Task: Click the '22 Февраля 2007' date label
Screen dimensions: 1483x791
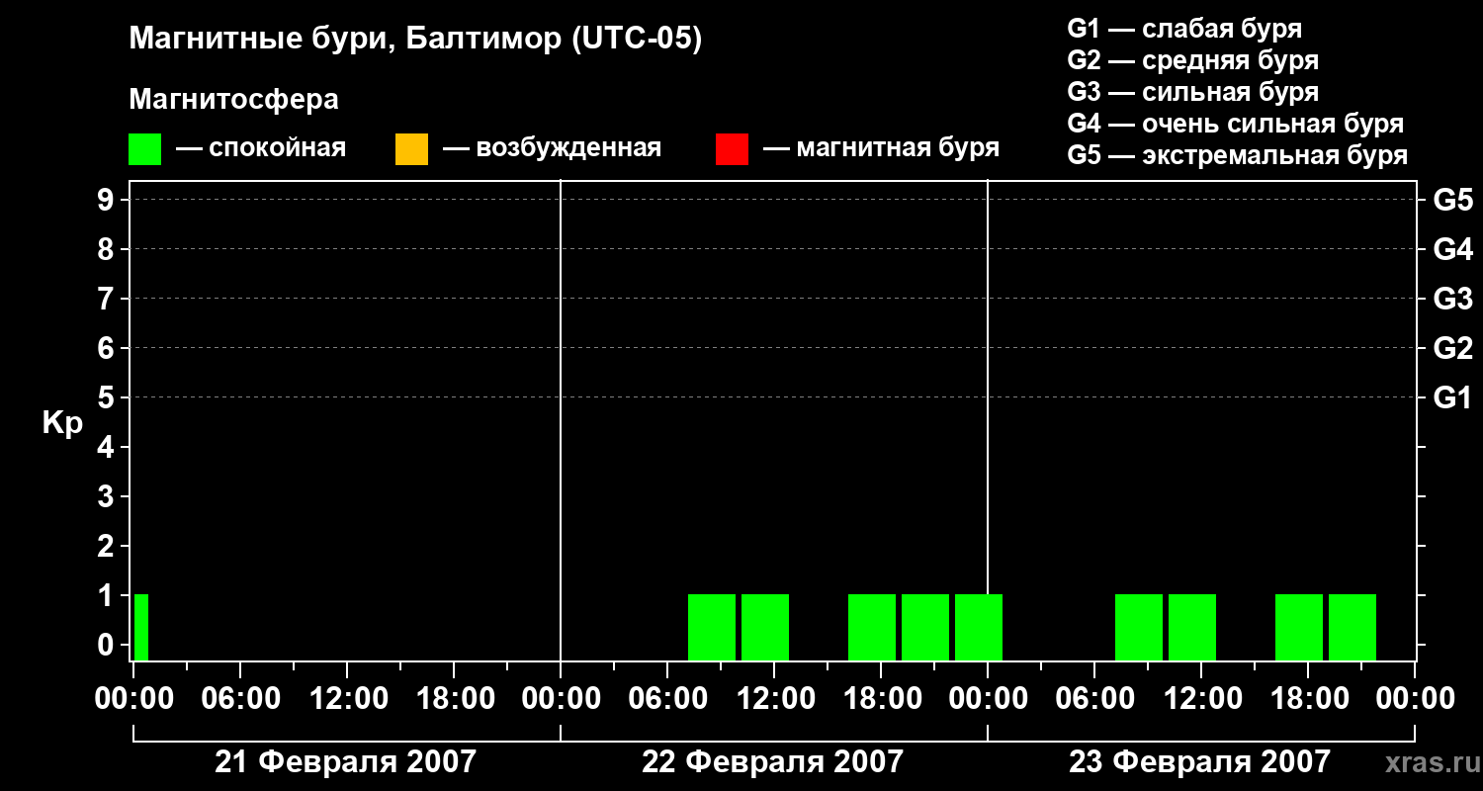Action: (772, 761)
